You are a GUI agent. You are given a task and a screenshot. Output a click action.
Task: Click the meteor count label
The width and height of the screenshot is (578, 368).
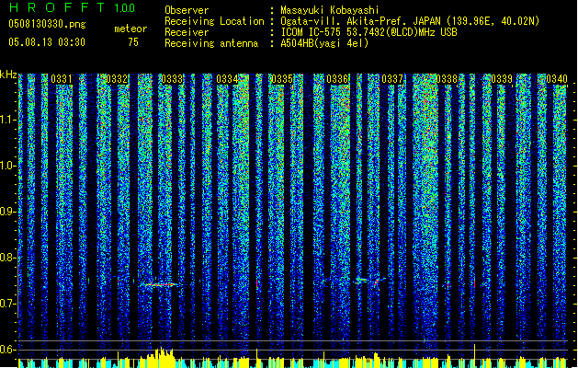point(130,29)
